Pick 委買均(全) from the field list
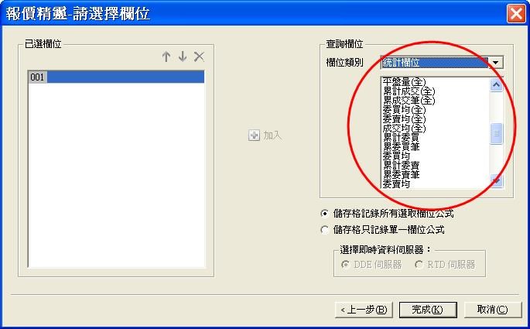 click(x=404, y=110)
